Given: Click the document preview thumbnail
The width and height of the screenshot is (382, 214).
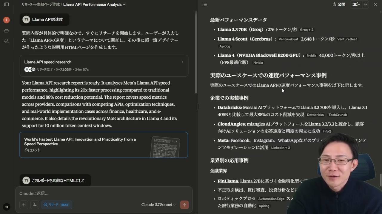Looking at the screenshot, I should [165, 147].
